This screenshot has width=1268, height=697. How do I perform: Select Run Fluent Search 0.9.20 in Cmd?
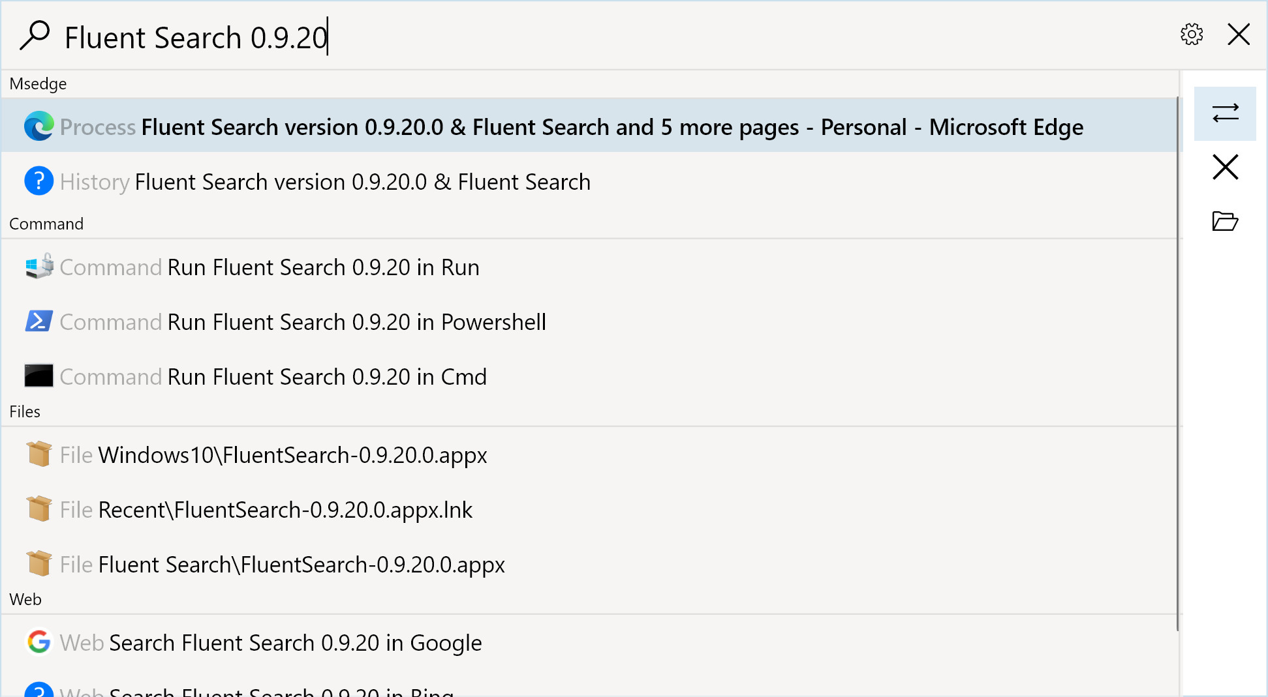591,376
